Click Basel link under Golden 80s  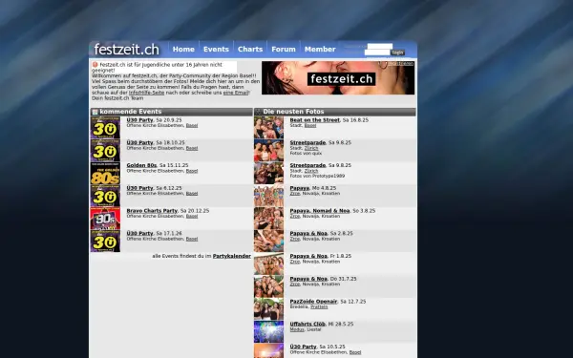coord(192,171)
